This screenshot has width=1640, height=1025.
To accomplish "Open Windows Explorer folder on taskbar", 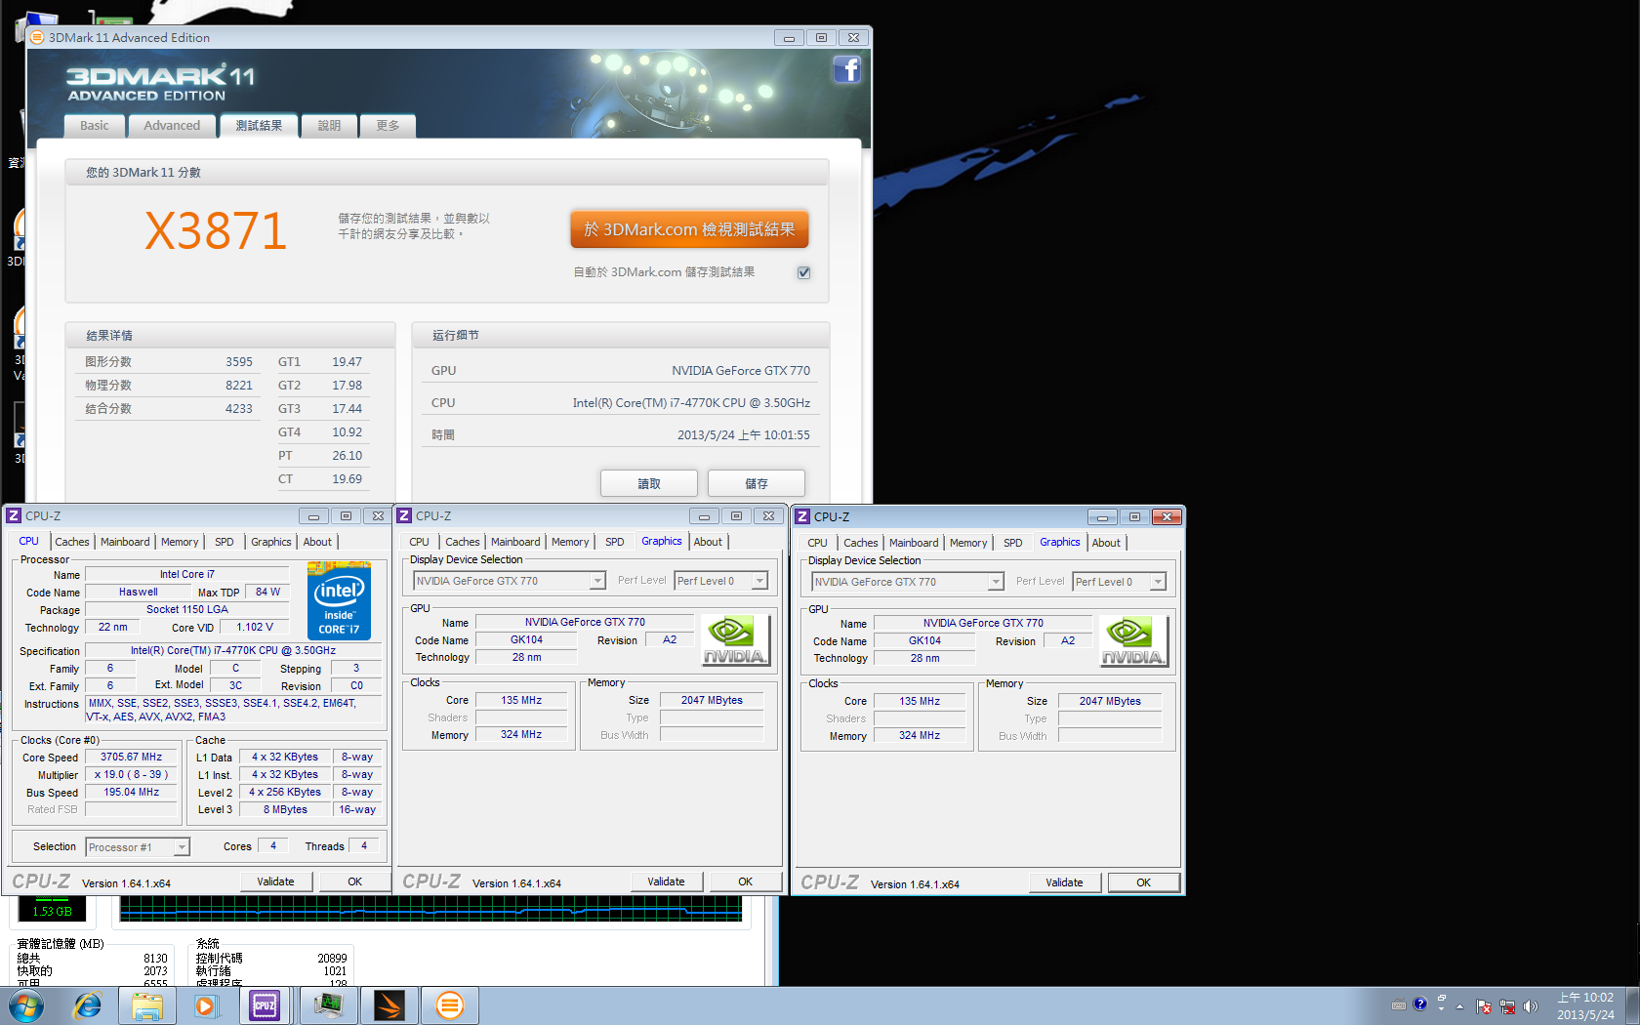I will (x=147, y=1005).
